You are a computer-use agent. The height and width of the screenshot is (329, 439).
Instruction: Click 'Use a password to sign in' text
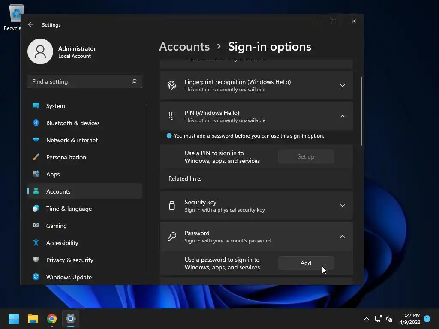pos(222,263)
